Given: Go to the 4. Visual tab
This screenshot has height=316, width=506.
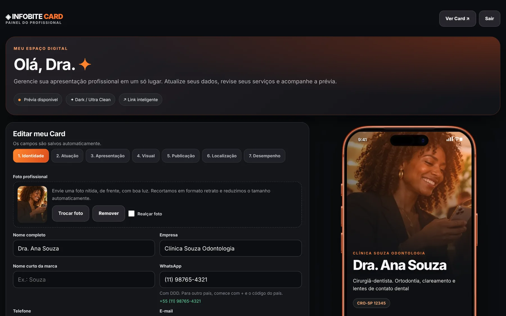Looking at the screenshot, I should tap(146, 156).
